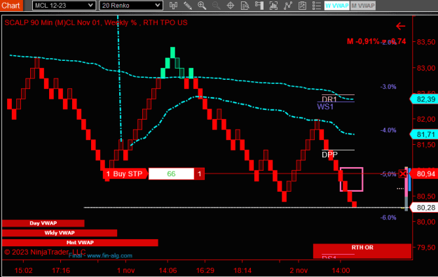
Task: Click the red 1 box right of 66
Action: (200, 173)
